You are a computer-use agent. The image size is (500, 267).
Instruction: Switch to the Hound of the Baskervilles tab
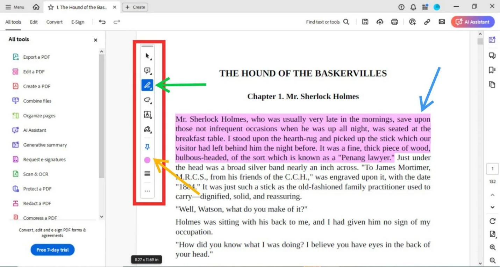[81, 7]
